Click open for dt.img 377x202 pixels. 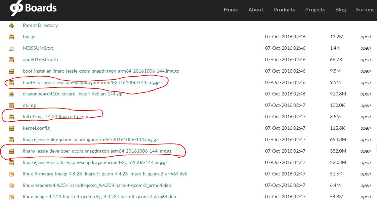coord(366,105)
